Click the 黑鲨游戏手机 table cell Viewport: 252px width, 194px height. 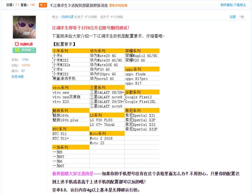tap(71, 78)
